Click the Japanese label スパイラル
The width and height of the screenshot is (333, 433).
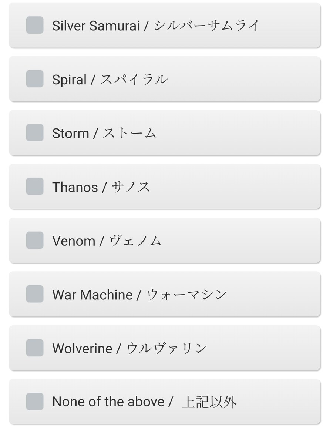click(x=134, y=80)
